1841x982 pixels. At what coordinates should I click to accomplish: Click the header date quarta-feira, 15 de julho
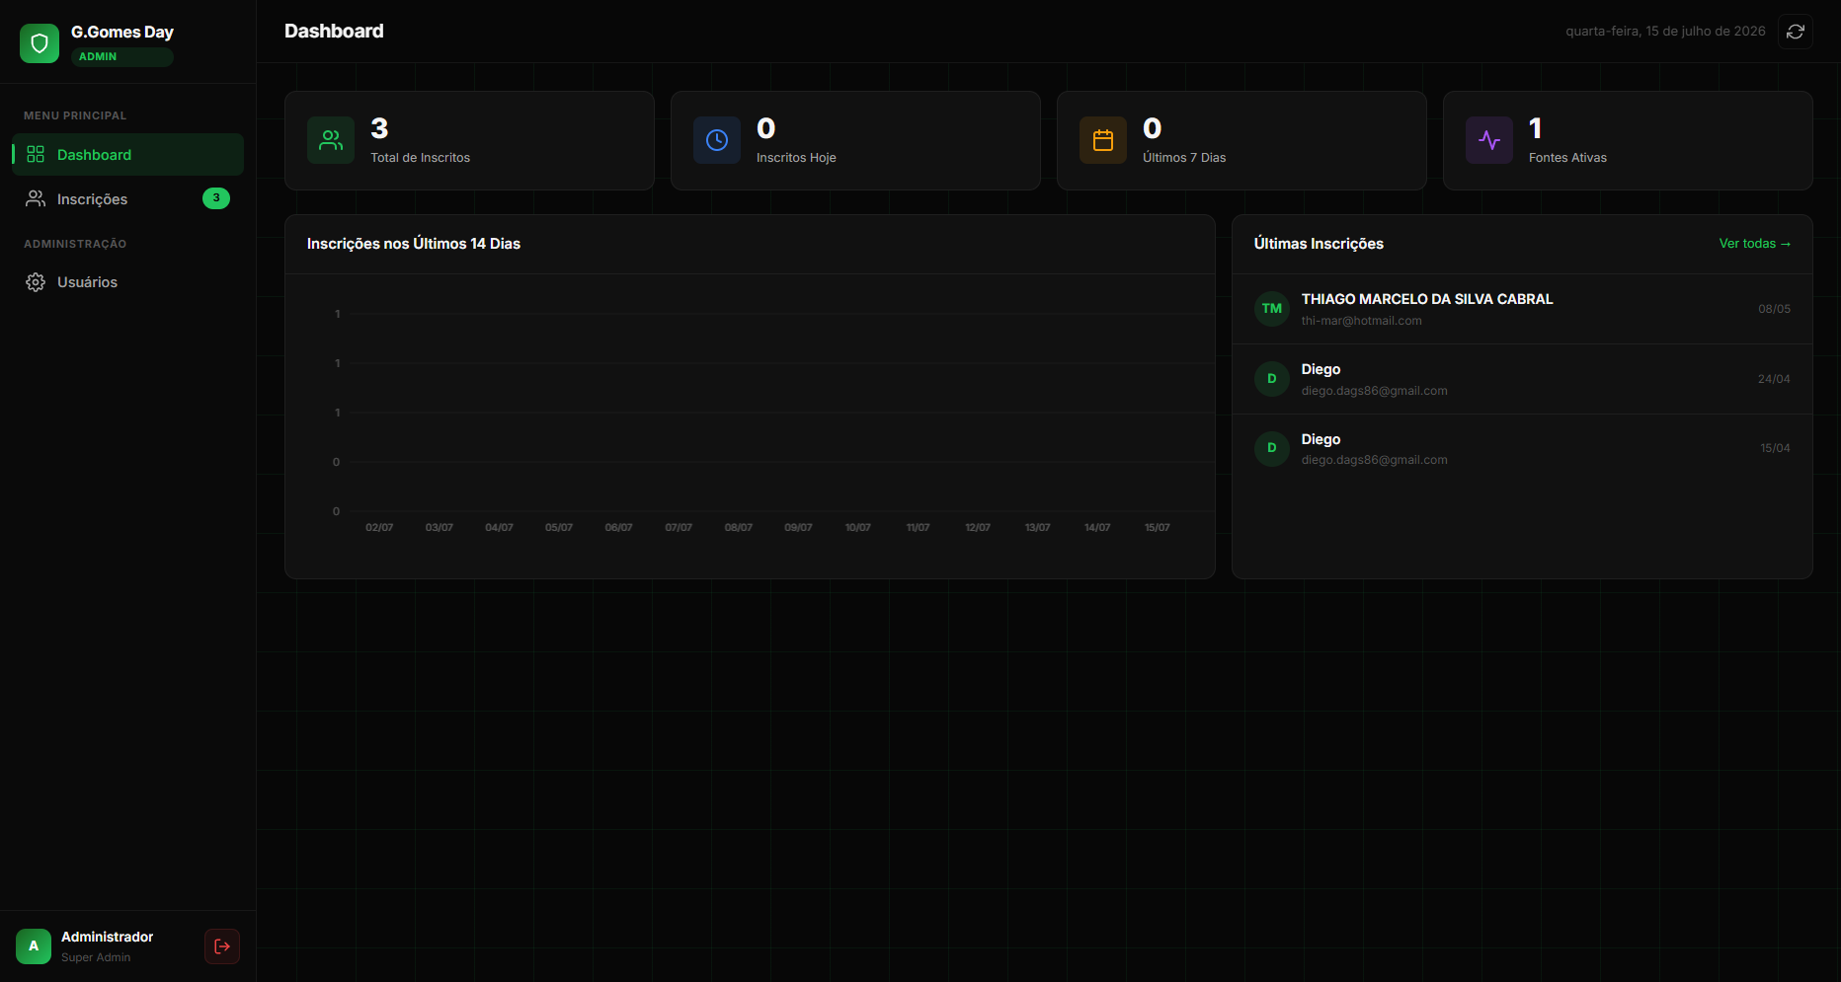tap(1665, 32)
